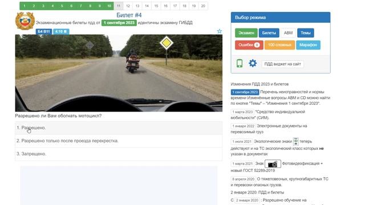
Task: Open settings with the gear icon
Action: pyautogui.click(x=253, y=63)
